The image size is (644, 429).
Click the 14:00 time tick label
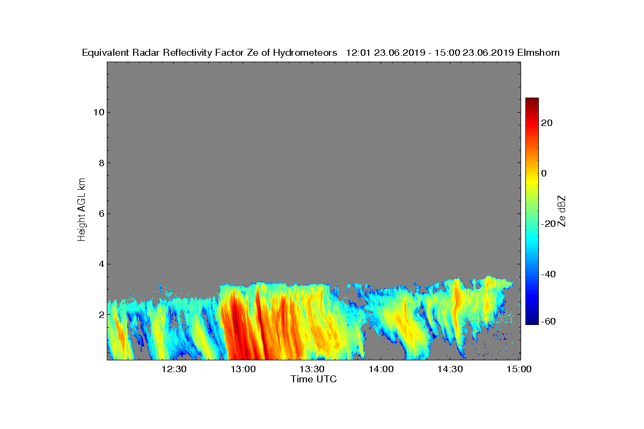382,369
